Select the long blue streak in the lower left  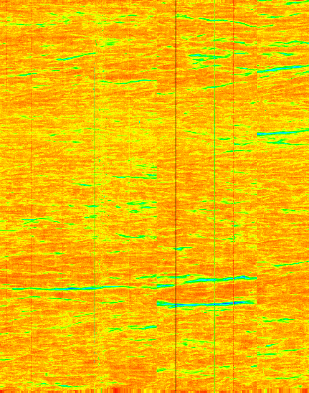pos(77,288)
